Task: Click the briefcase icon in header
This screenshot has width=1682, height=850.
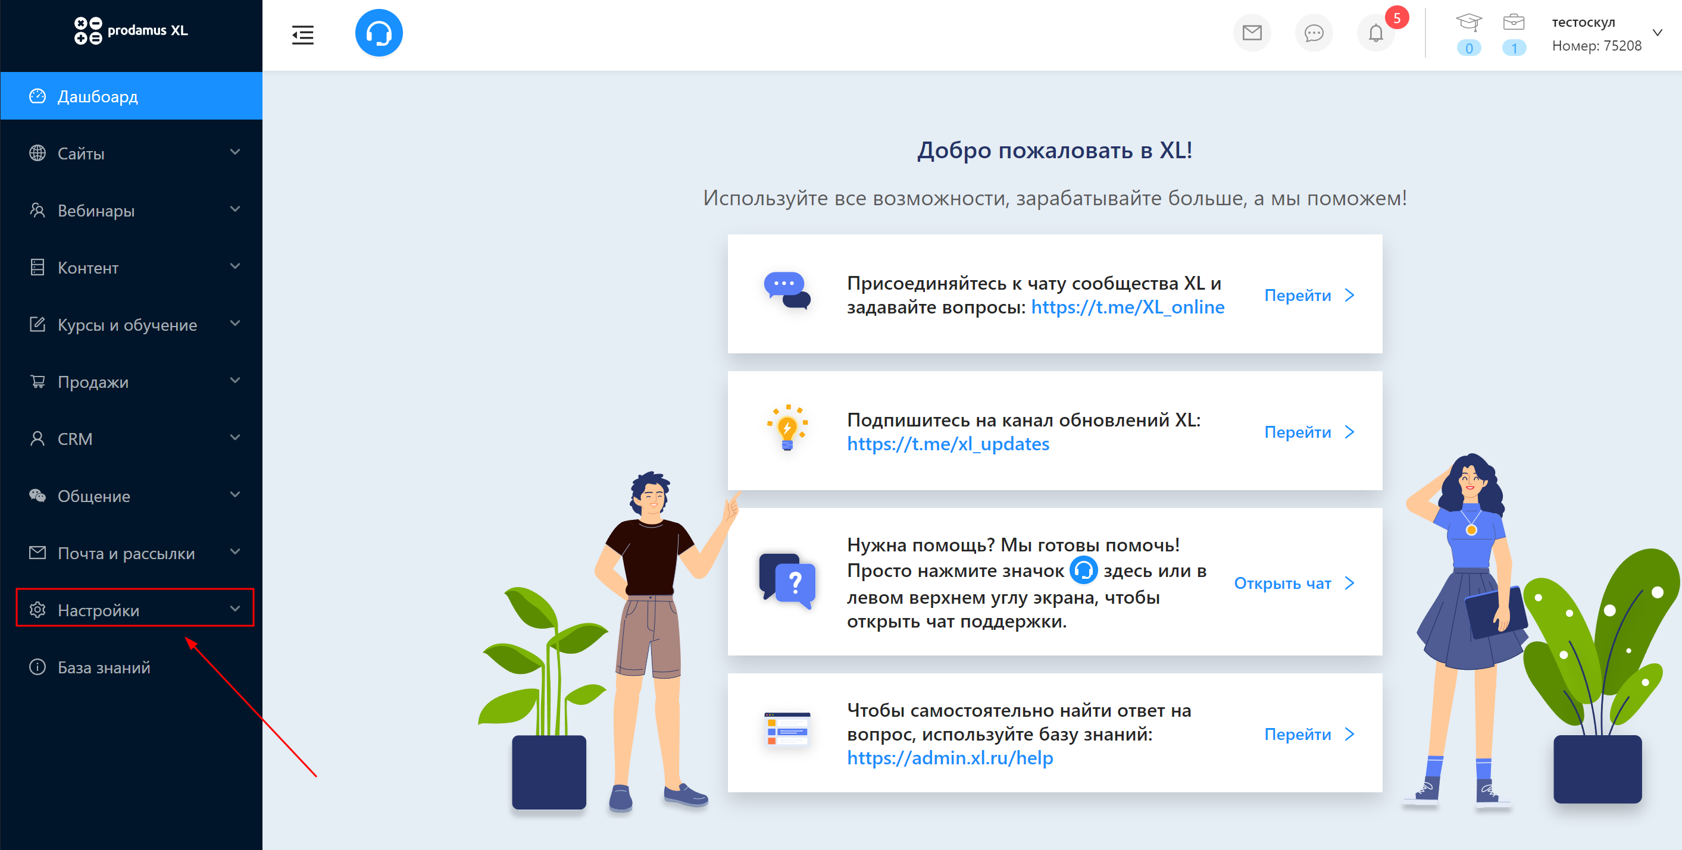Action: tap(1513, 22)
